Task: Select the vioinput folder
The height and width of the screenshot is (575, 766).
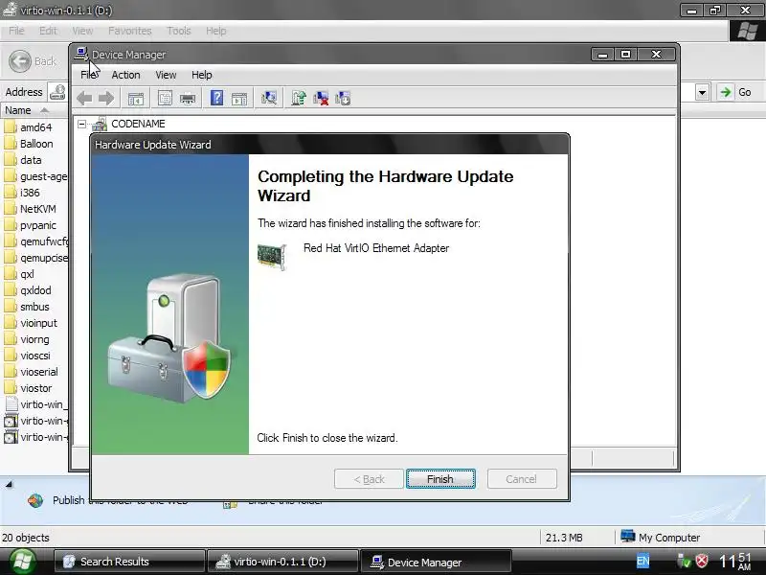Action: [38, 323]
